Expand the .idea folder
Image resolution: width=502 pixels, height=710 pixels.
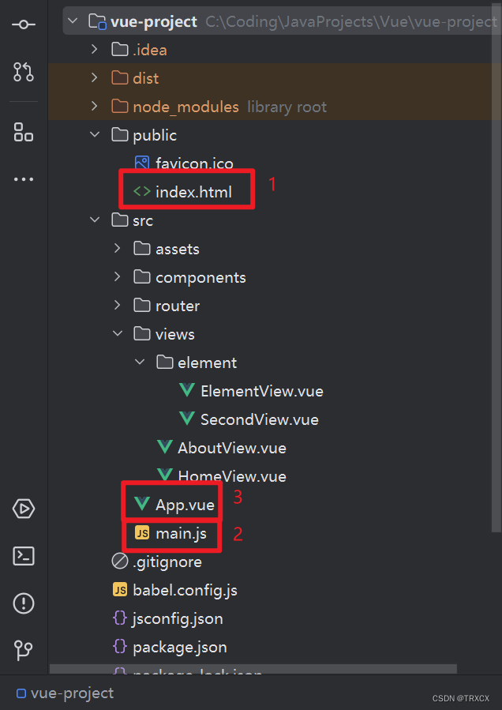(x=95, y=50)
